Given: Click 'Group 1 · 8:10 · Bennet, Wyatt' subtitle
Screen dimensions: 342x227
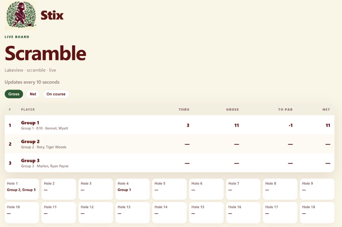Looking at the screenshot, I should (x=44, y=128).
